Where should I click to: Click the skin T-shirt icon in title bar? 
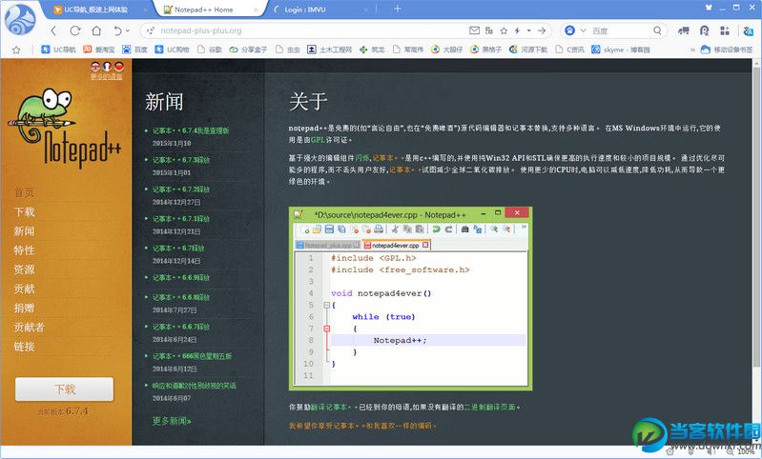click(709, 8)
